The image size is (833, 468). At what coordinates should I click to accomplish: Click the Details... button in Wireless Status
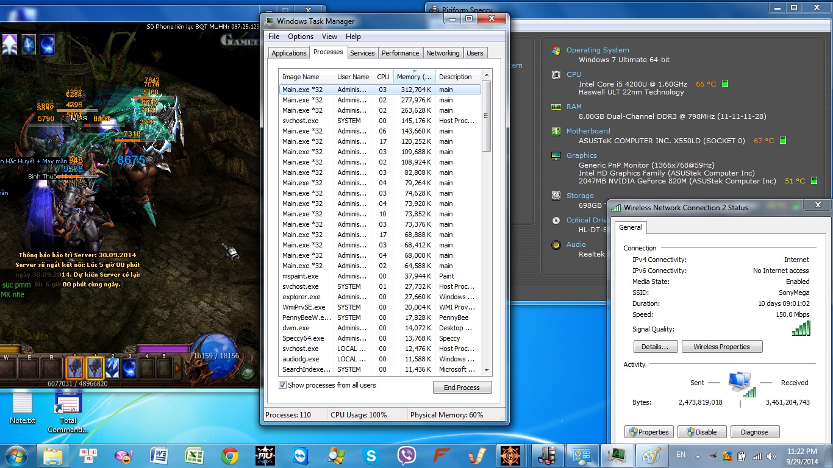(x=656, y=347)
